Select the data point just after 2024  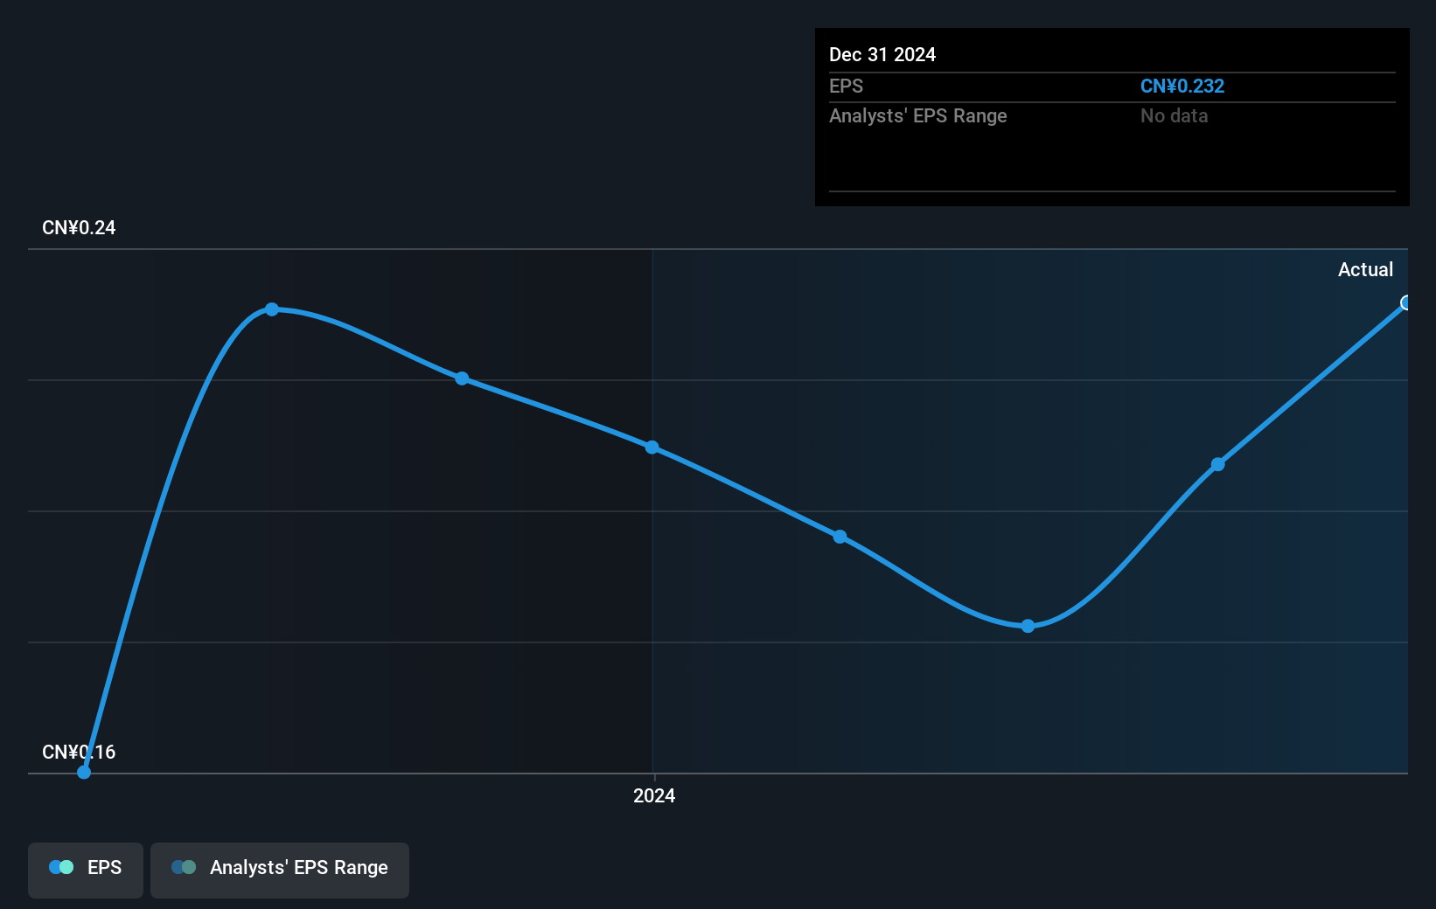[840, 537]
